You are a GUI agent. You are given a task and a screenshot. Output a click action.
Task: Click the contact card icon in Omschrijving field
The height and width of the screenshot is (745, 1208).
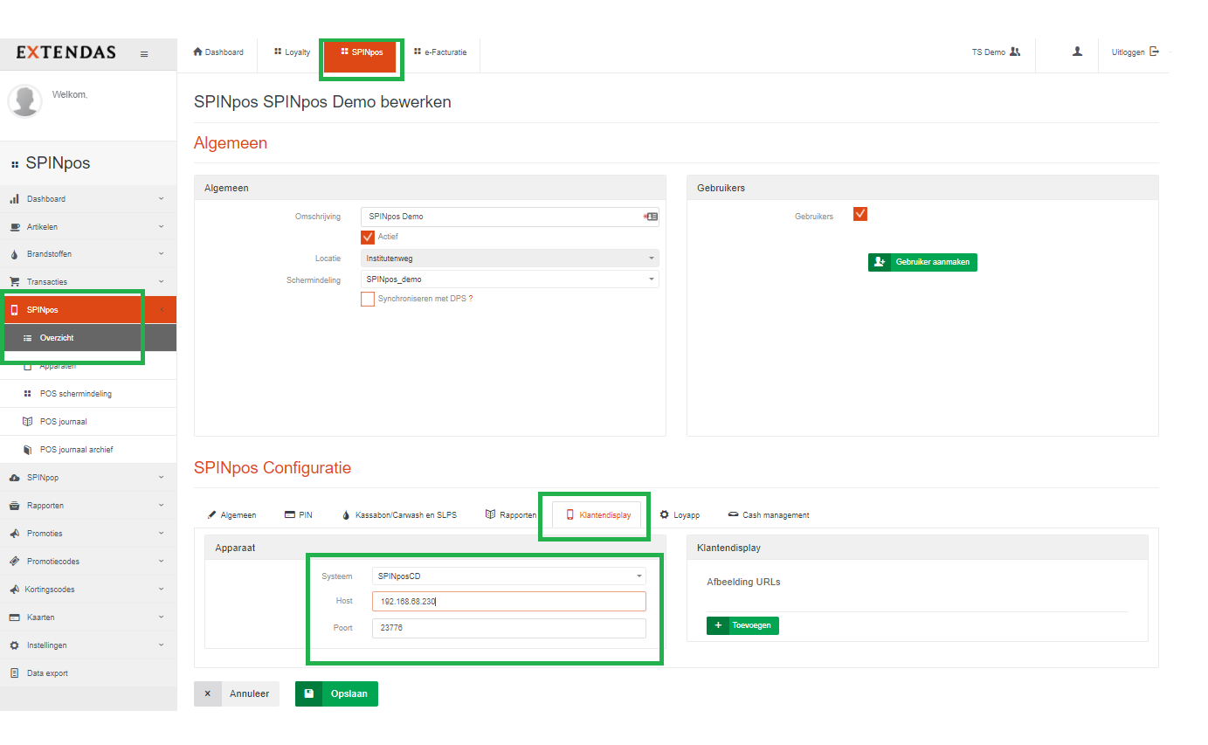click(x=651, y=216)
